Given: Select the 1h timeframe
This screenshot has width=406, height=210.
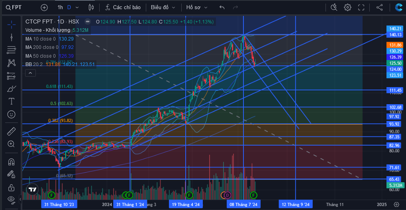Looking at the screenshot, I should pos(60,8).
